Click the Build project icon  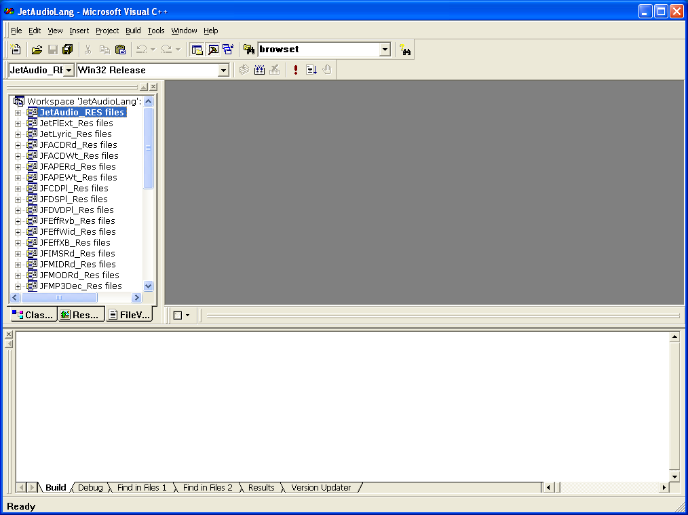[x=260, y=70]
